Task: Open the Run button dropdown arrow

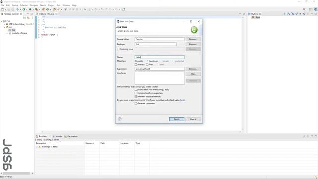Action: tap(27, 9)
